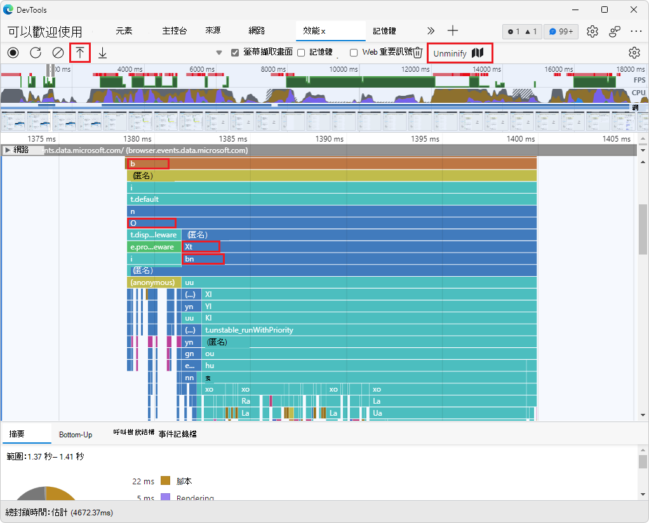
Task: Select the flame bar labeled ou
Action: 369,354
